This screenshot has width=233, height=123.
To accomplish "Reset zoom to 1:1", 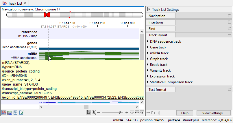I will click(142, 113).
